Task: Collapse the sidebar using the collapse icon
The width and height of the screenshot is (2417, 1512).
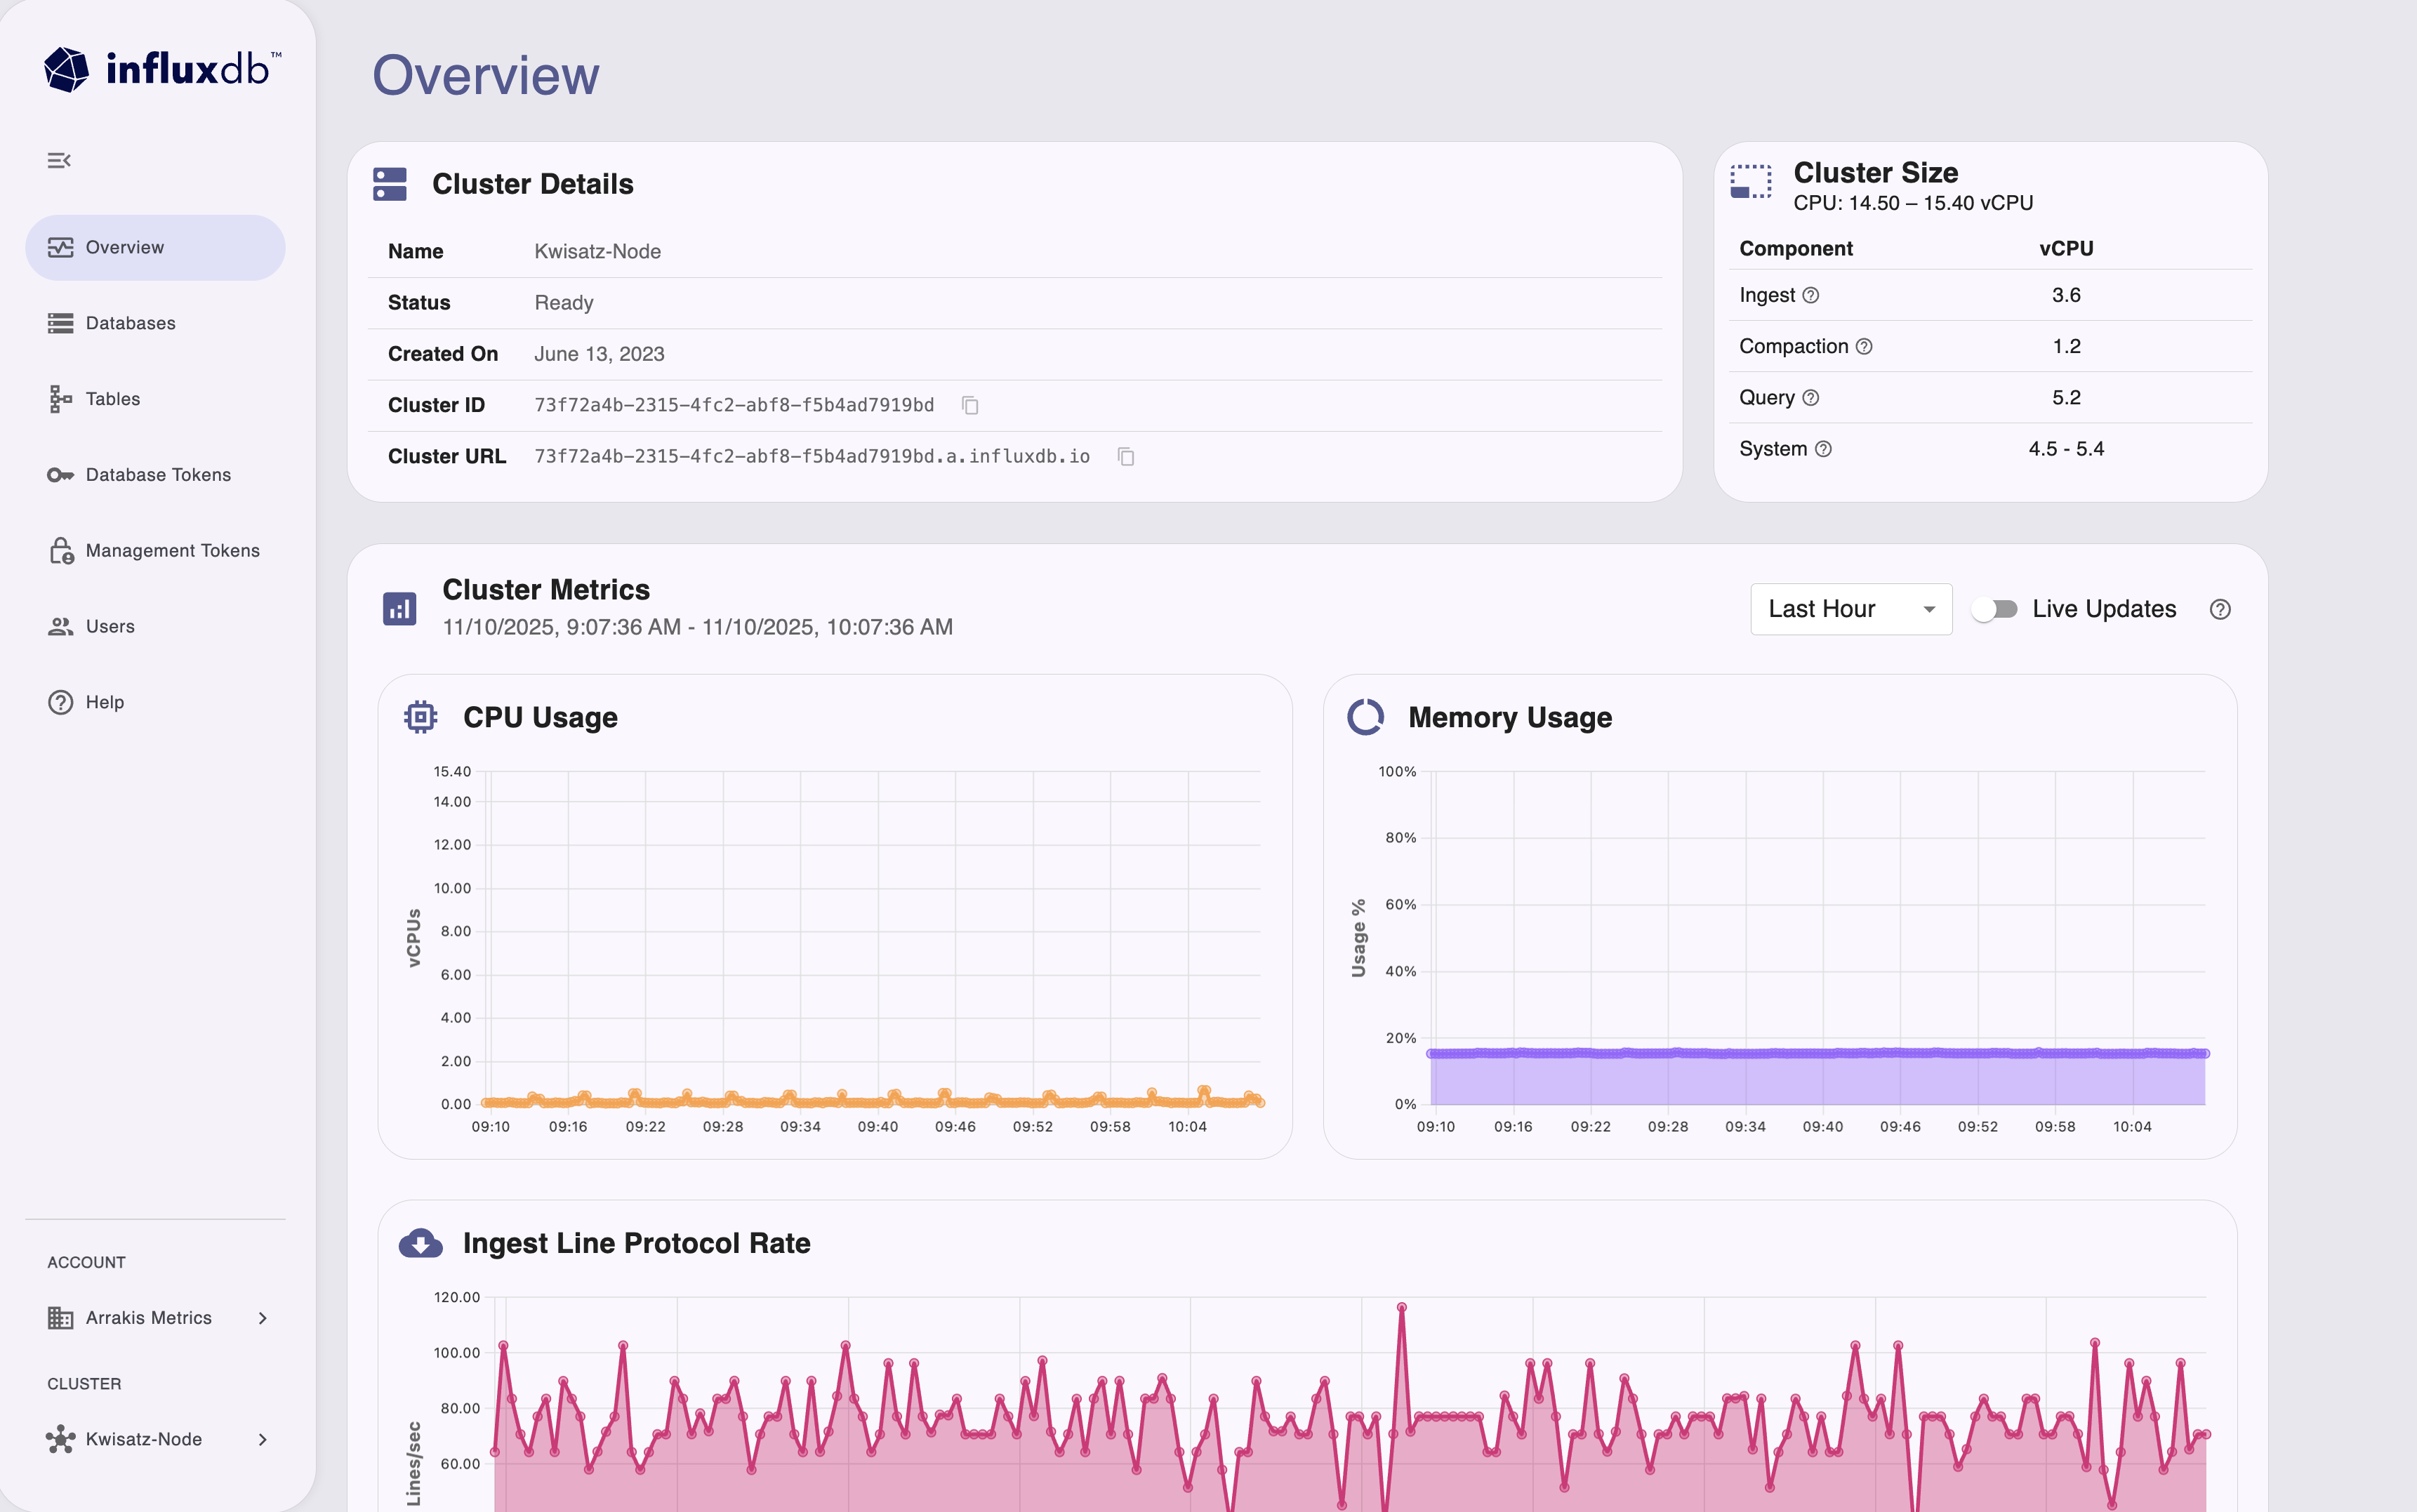Action: [58, 160]
